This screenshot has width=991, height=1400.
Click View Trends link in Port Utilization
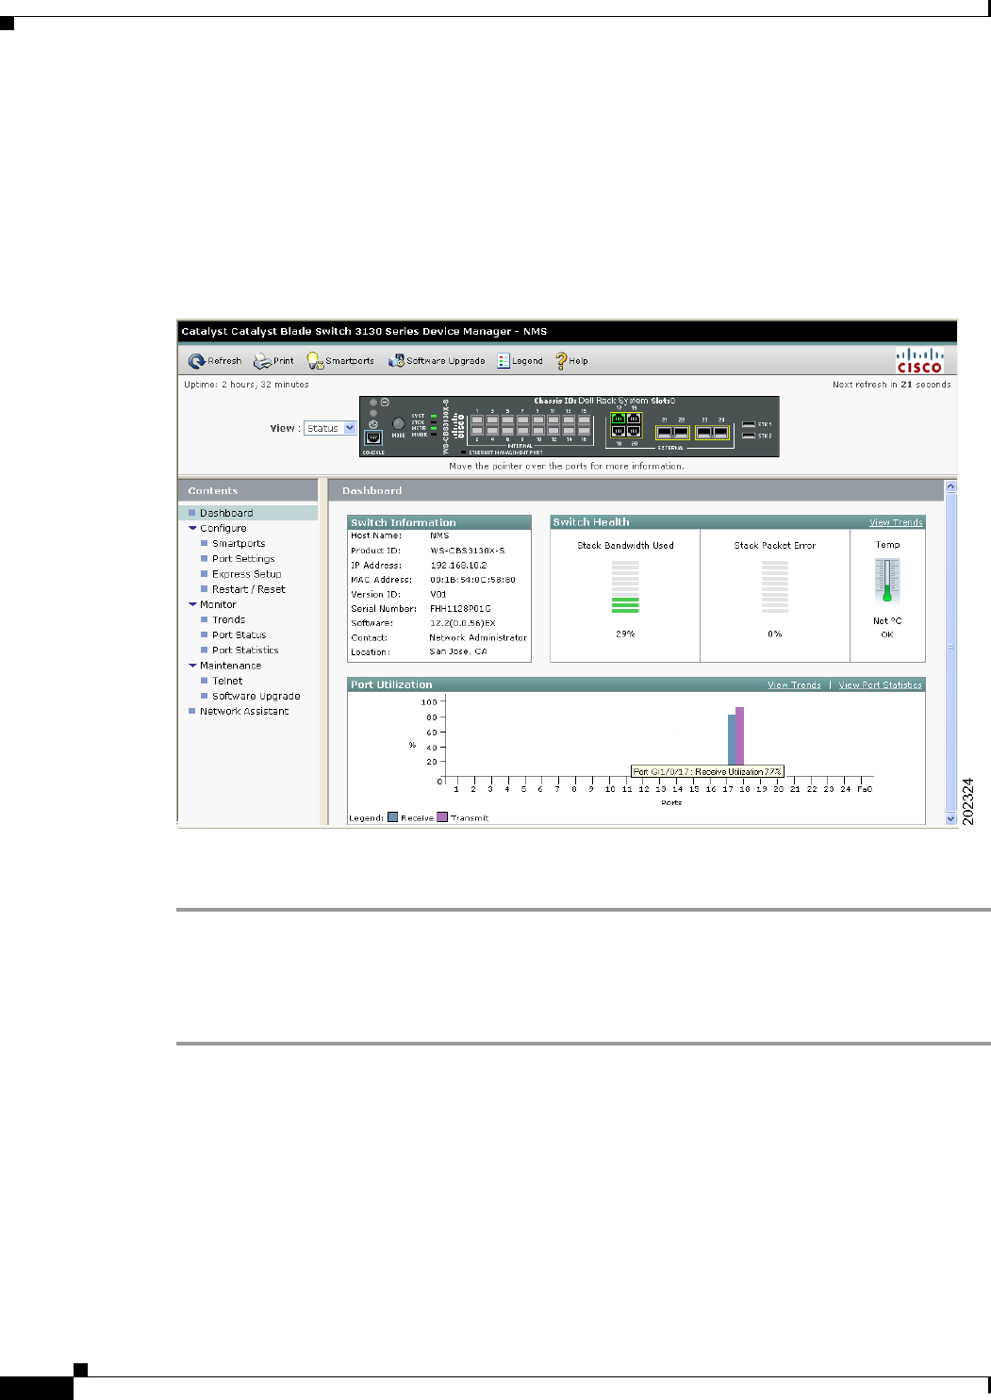click(794, 685)
